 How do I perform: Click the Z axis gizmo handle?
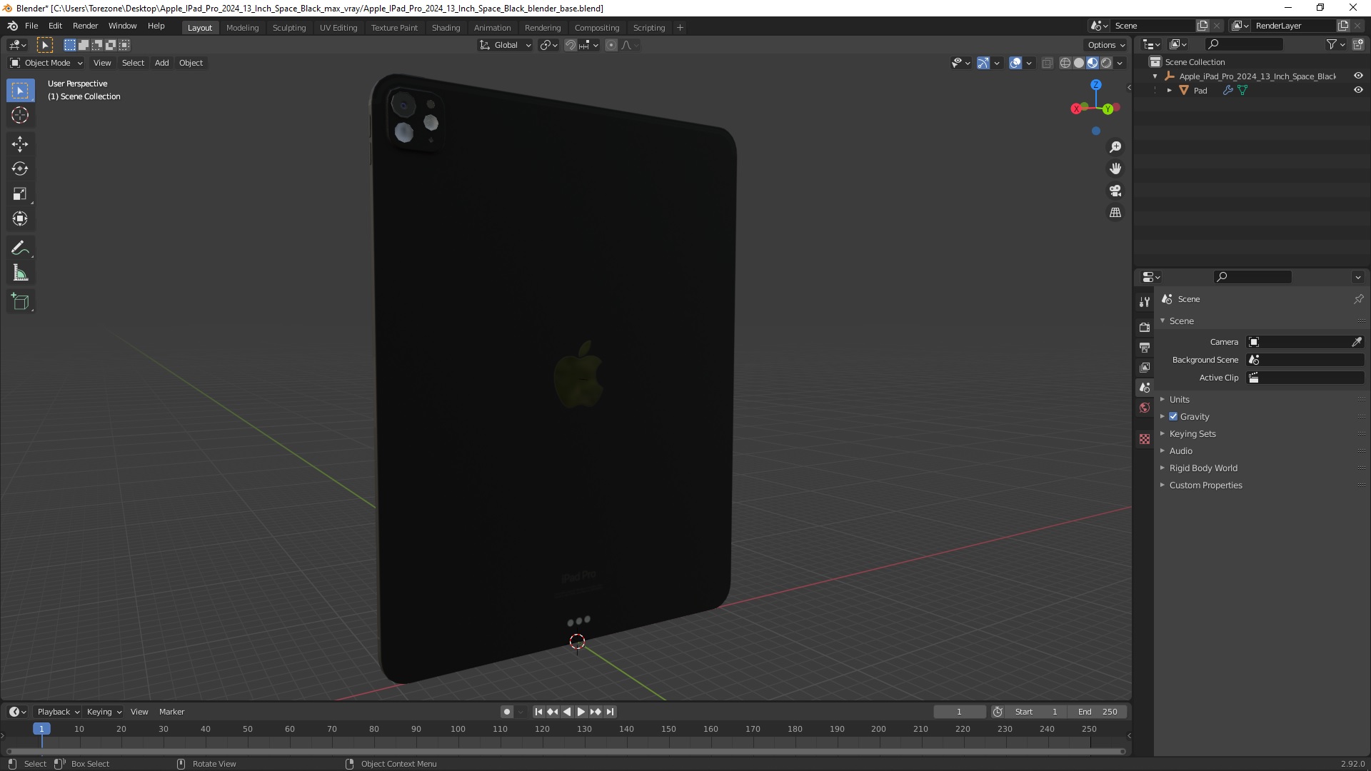click(1096, 85)
